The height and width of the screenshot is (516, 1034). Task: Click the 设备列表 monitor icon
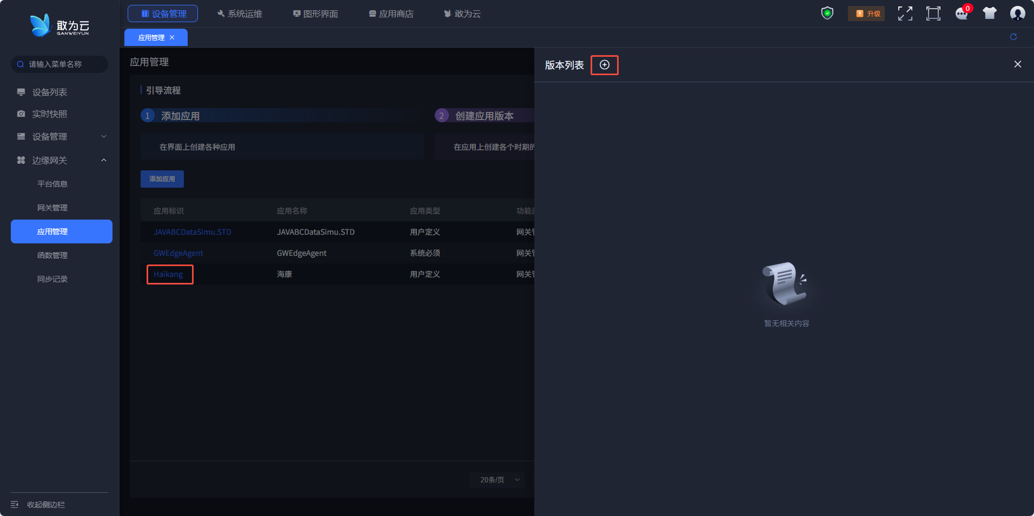21,92
